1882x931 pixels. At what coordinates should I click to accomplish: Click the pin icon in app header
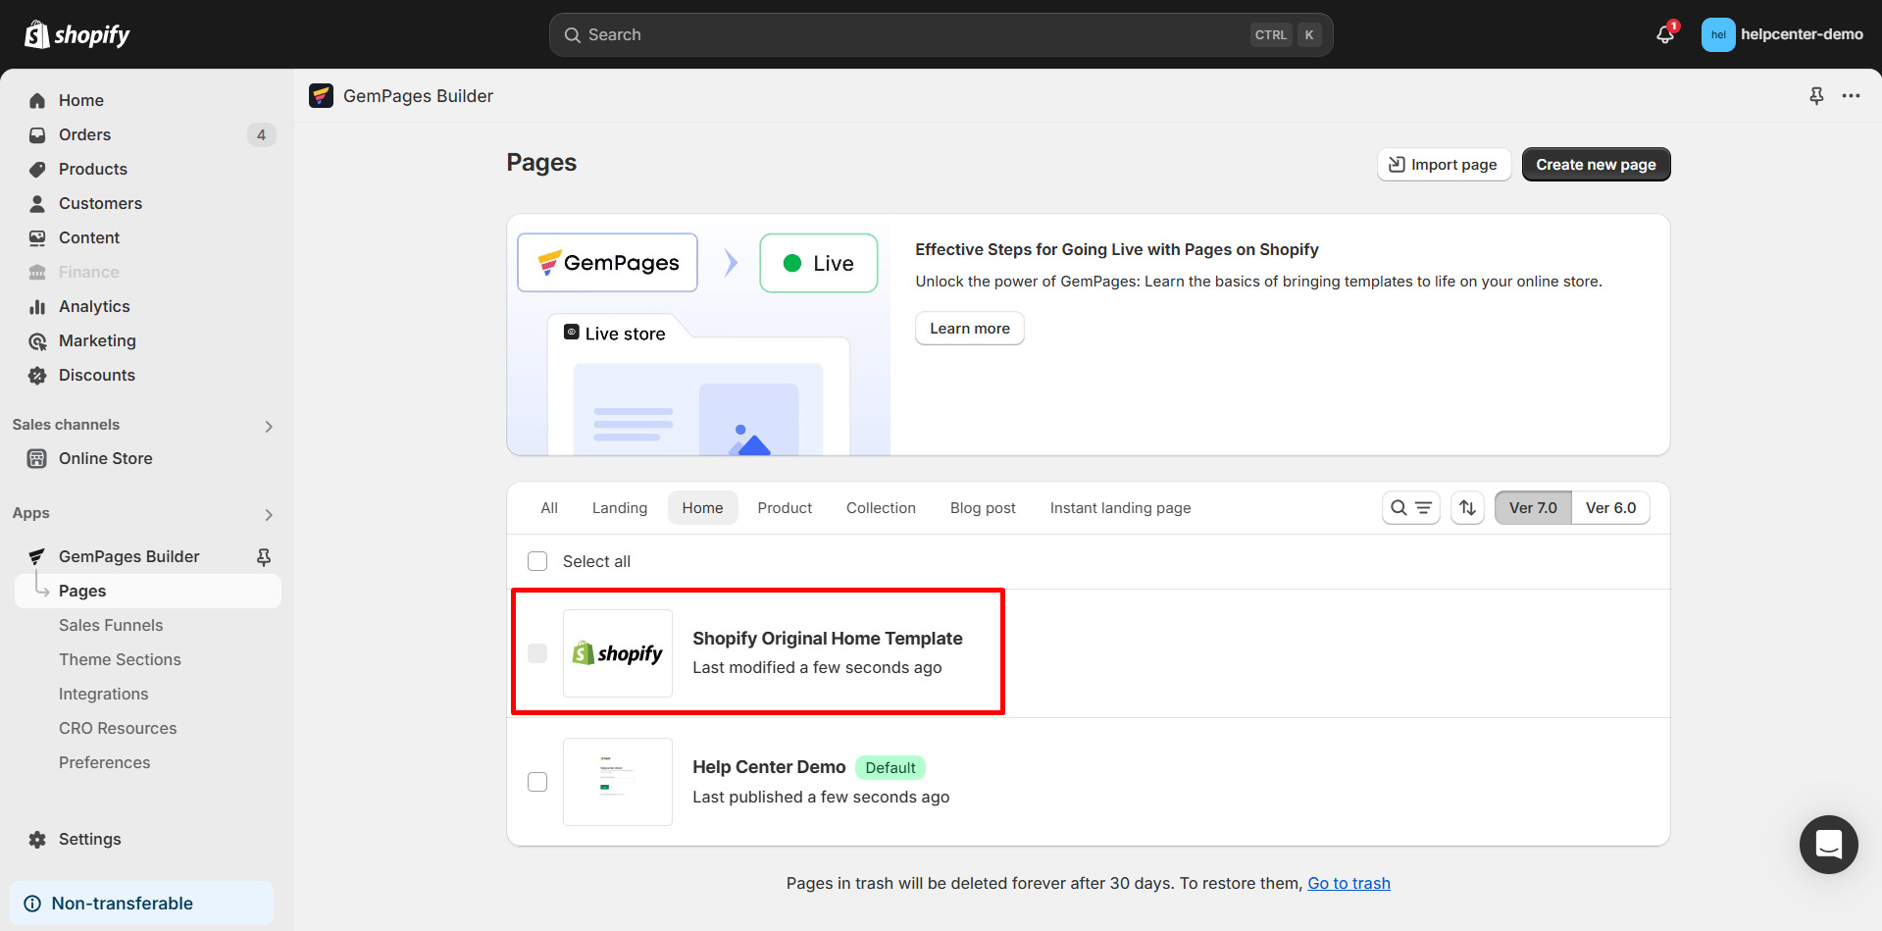pyautogui.click(x=1816, y=96)
